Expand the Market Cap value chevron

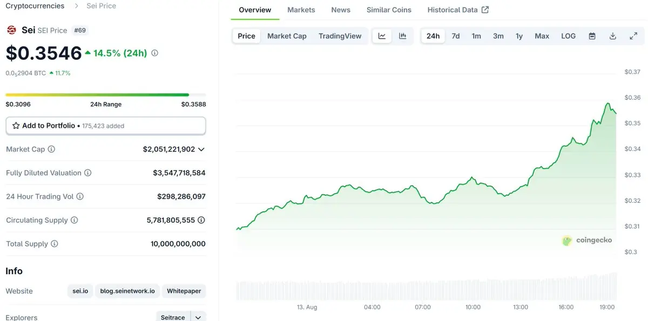pos(201,149)
